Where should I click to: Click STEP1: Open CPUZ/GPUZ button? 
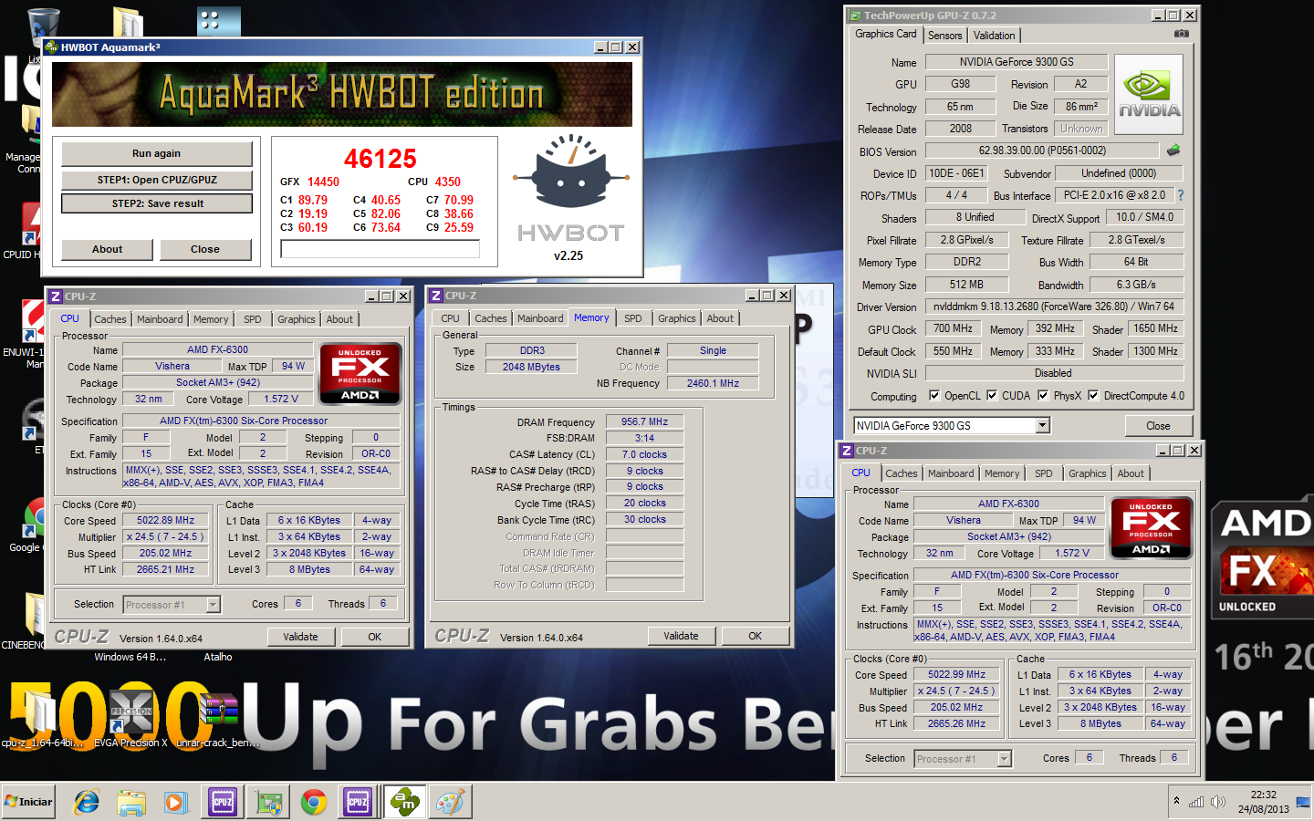click(156, 180)
